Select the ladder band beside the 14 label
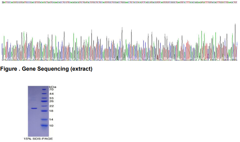 point(44,119)
